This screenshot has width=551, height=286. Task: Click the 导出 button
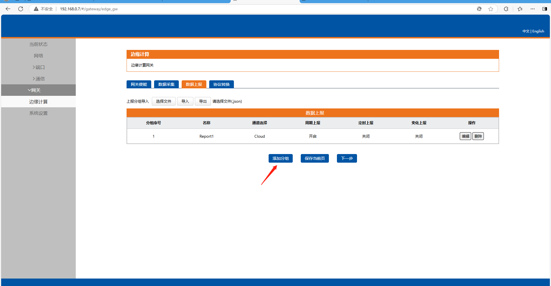point(203,101)
